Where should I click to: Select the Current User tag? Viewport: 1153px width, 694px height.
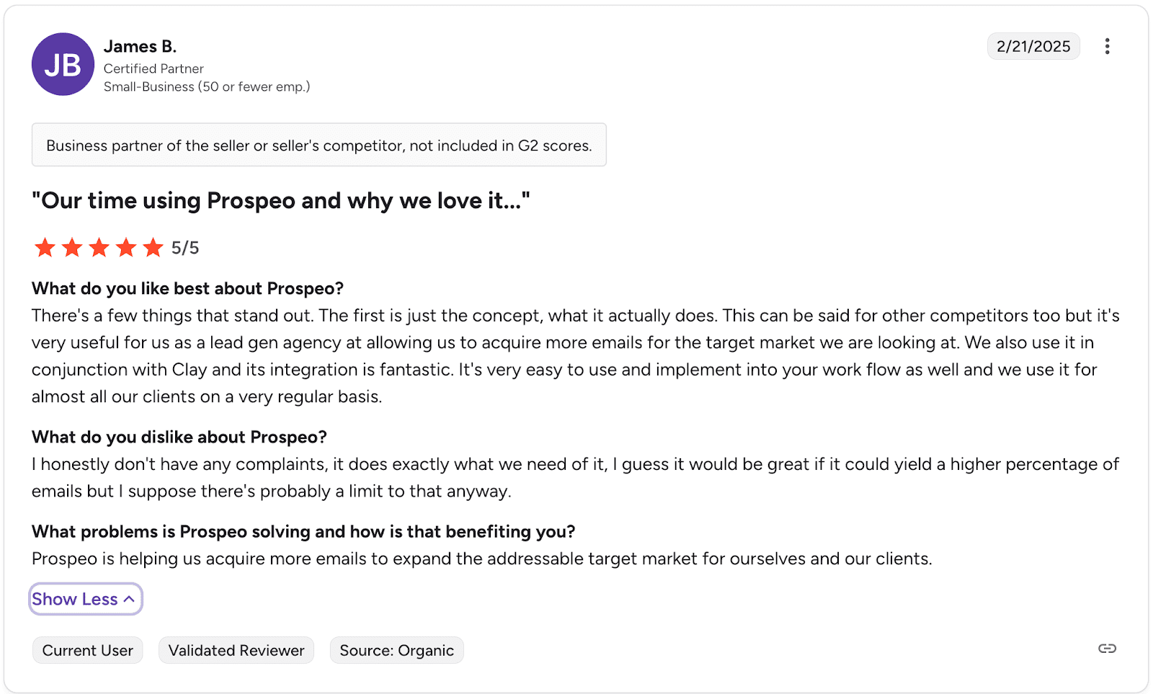pos(87,650)
